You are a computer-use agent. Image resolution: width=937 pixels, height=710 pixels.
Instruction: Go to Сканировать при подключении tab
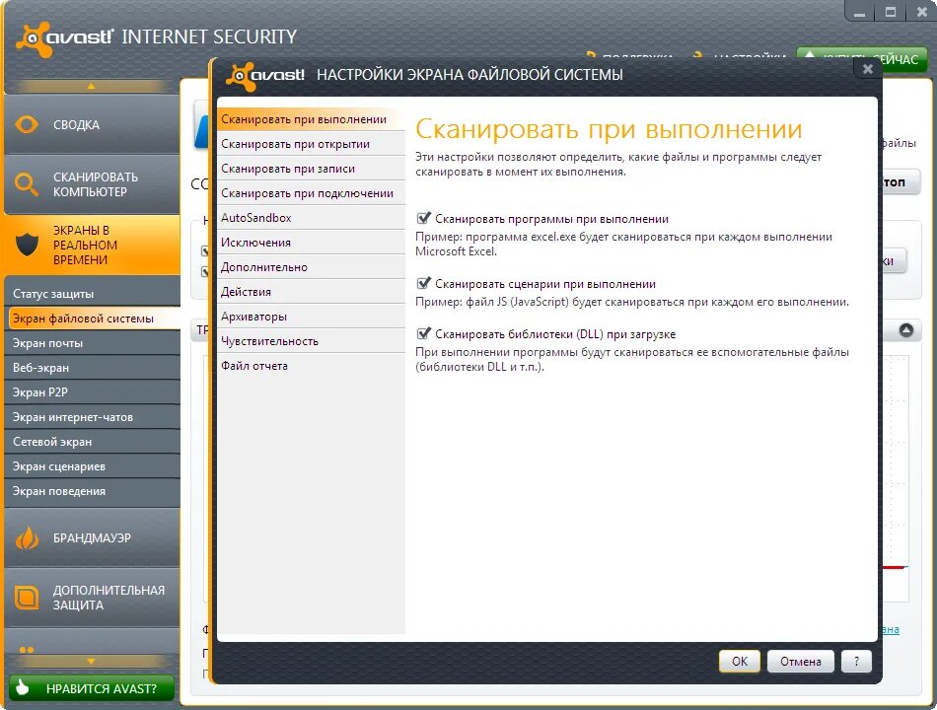[311, 193]
